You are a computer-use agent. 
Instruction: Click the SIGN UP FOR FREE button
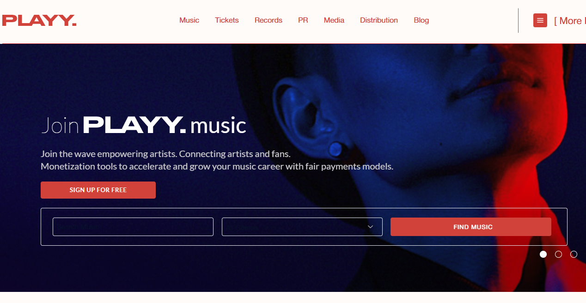point(98,190)
